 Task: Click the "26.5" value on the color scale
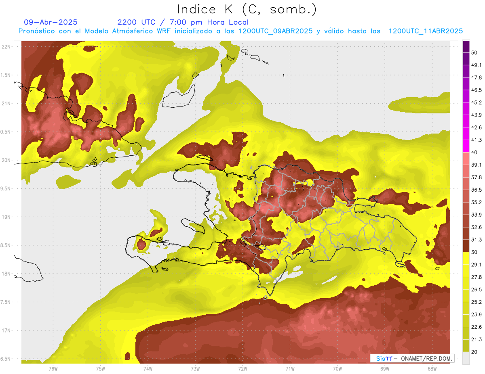point(477,290)
